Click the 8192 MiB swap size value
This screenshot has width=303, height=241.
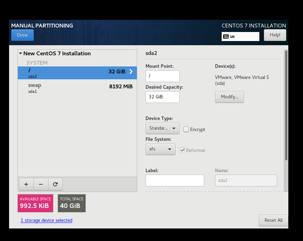(x=121, y=87)
